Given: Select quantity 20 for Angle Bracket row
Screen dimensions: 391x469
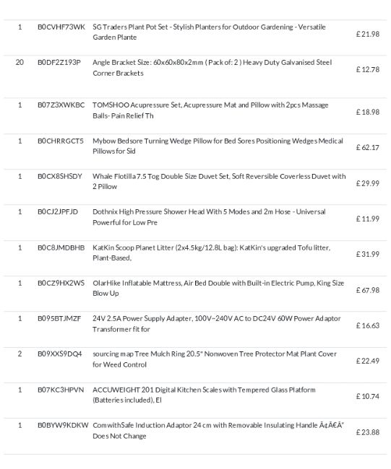Looking at the screenshot, I should 20,62.
